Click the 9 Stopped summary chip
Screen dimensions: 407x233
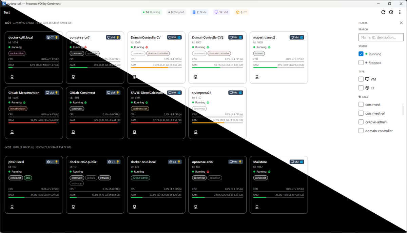[176, 12]
